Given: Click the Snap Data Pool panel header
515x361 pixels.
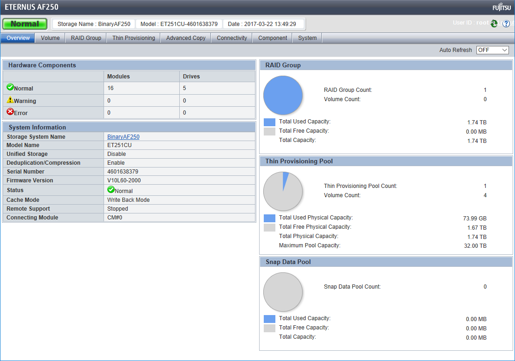Looking at the screenshot, I should click(386, 262).
